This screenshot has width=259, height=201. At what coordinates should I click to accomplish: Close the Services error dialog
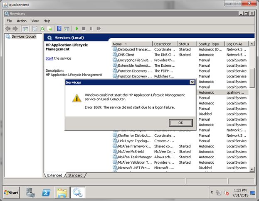tap(192, 82)
